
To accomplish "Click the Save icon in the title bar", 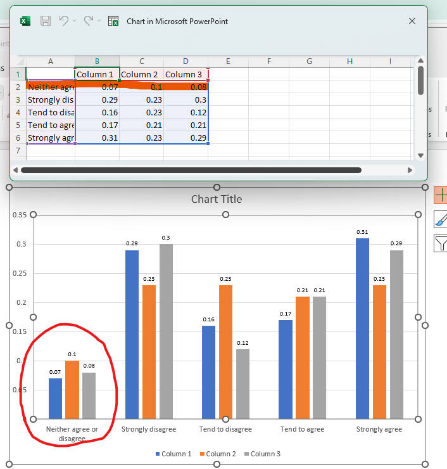I will click(46, 21).
